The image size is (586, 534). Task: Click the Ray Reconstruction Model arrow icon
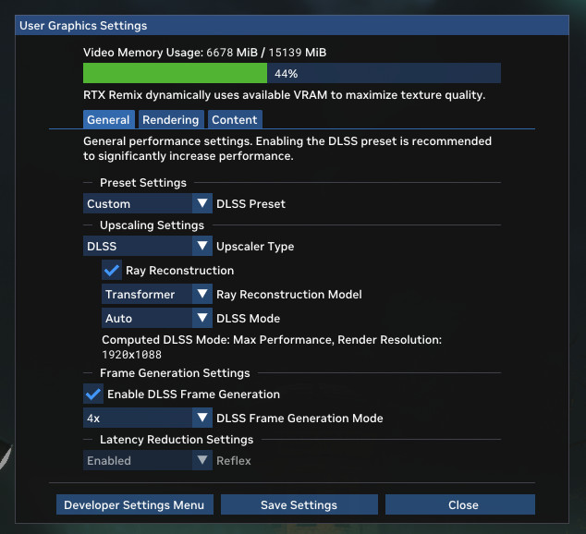tap(202, 294)
